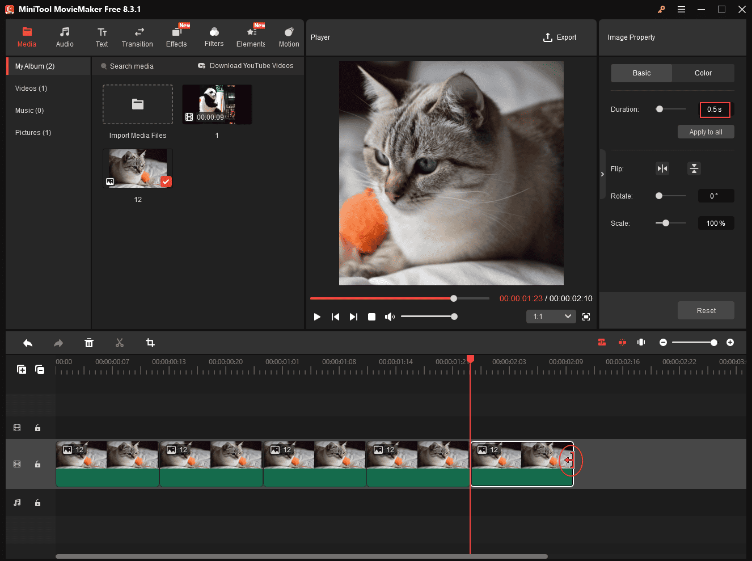
Task: Open the Transition tab
Action: click(137, 37)
